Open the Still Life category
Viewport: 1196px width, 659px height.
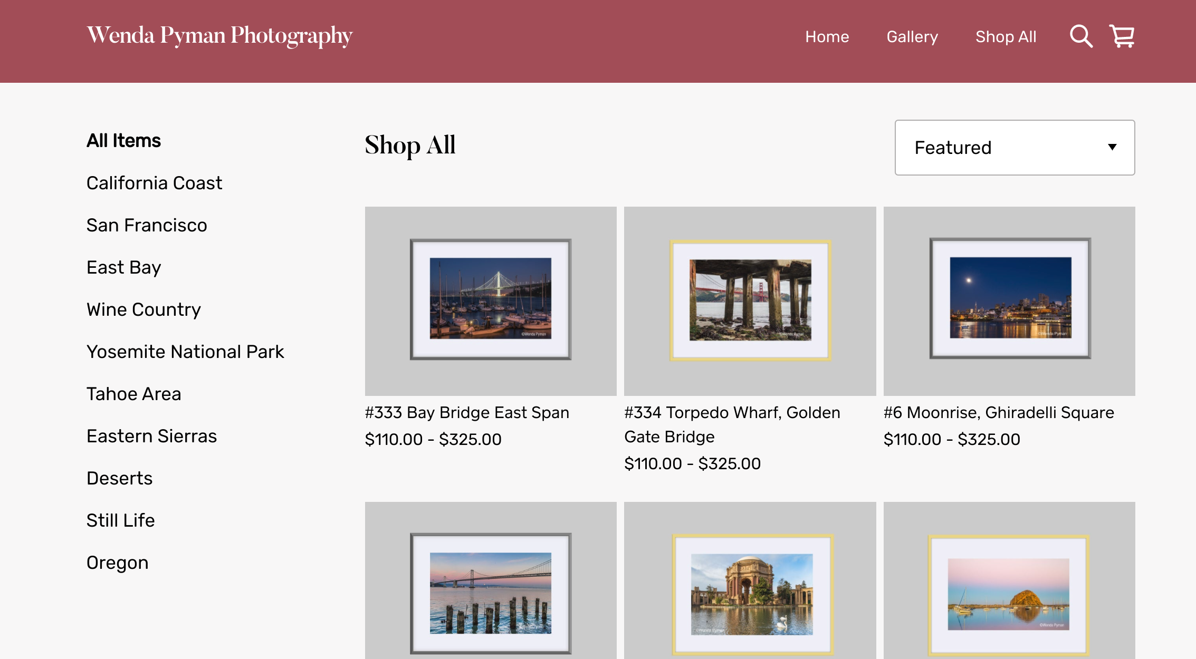(x=120, y=520)
